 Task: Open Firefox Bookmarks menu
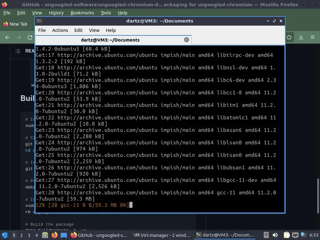(82, 13)
